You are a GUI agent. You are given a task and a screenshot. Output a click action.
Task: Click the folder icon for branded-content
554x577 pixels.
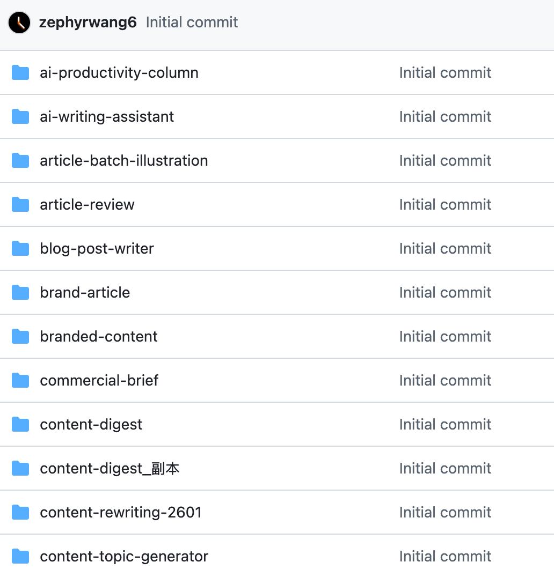pos(20,336)
